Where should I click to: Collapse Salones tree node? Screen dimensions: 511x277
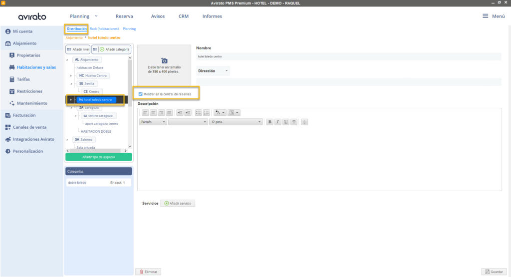(x=67, y=139)
